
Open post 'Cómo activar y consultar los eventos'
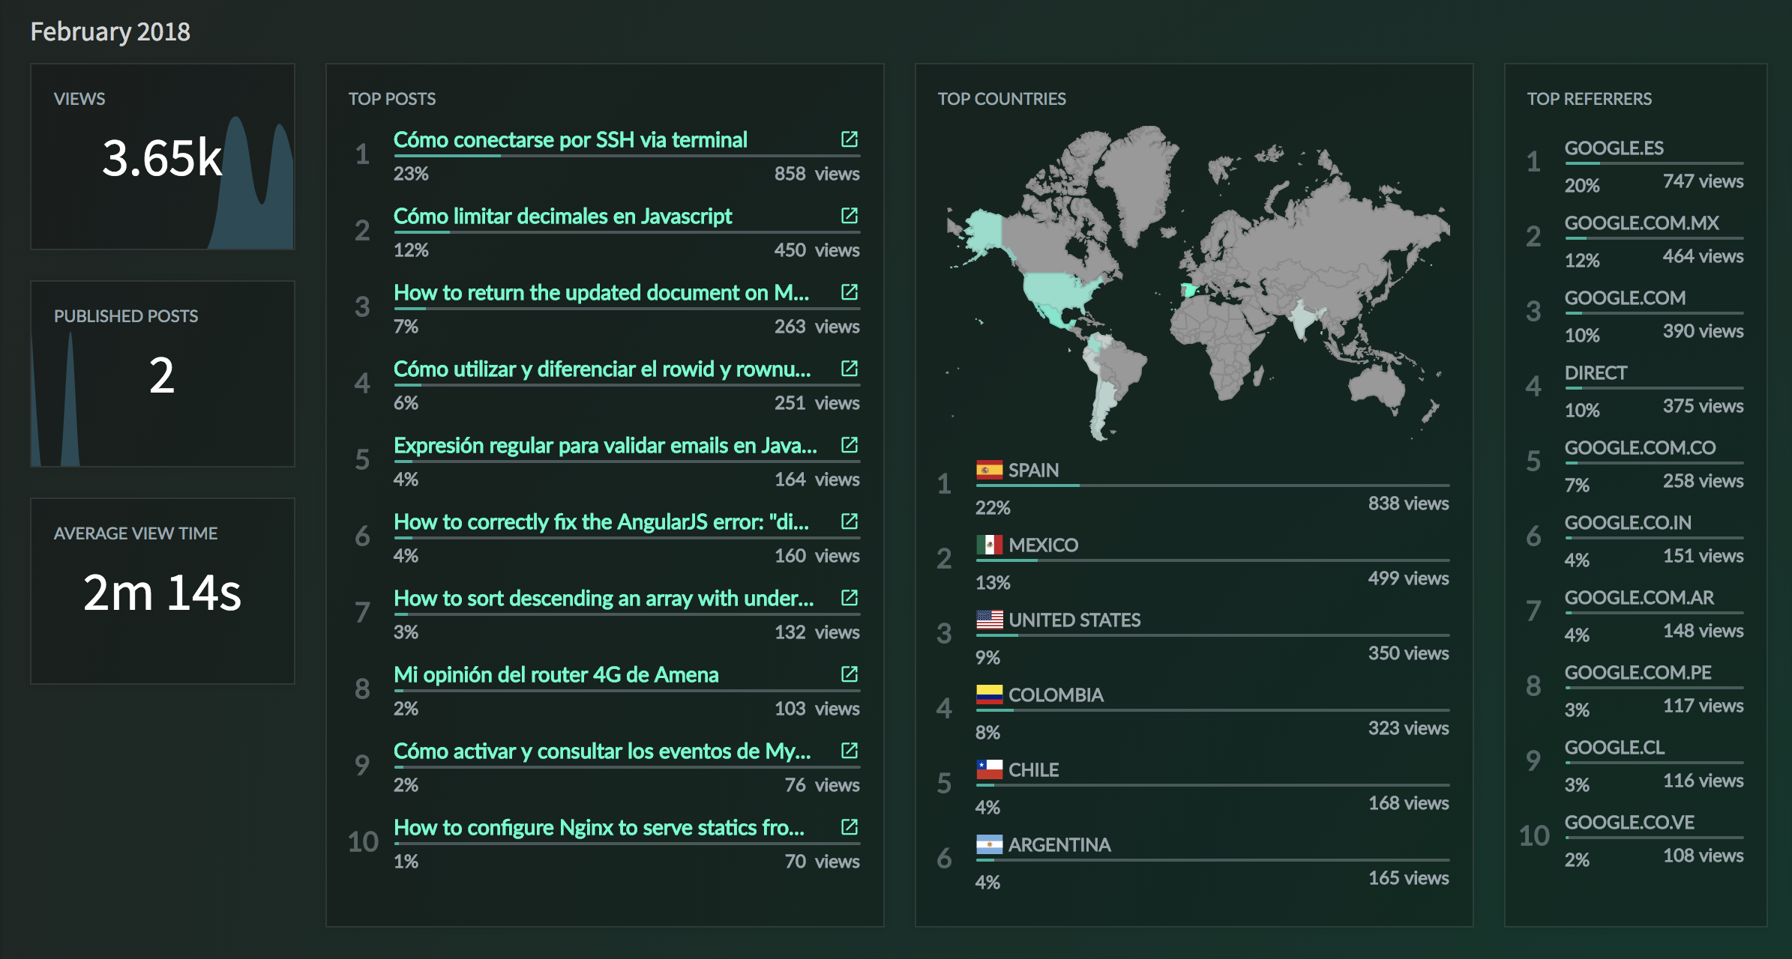[x=602, y=751]
